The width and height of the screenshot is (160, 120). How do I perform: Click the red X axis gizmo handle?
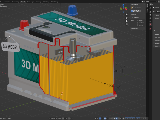tap(126, 9)
